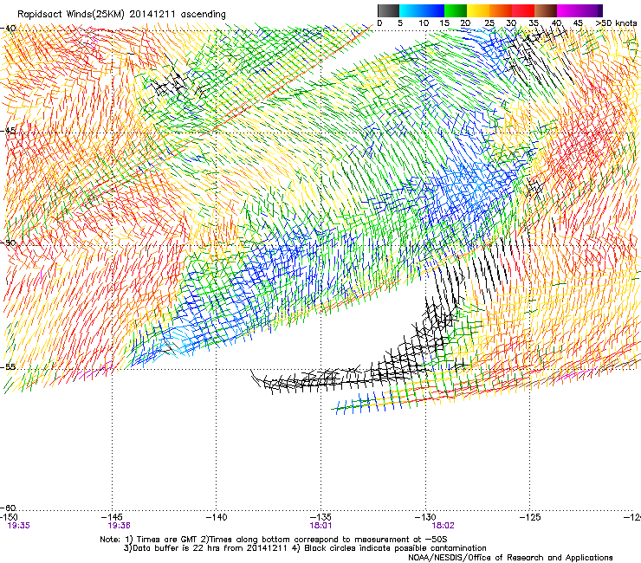This screenshot has height=563, width=641.
Task: Click the '-145' longitude label
Action: [112, 517]
